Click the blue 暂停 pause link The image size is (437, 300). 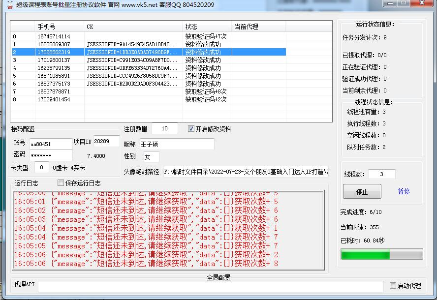click(x=404, y=191)
